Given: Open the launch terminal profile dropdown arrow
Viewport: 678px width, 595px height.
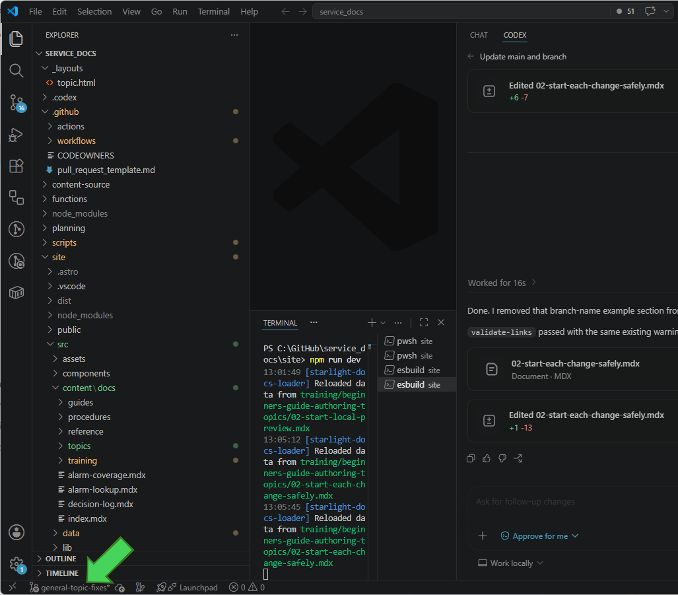Looking at the screenshot, I should (383, 323).
